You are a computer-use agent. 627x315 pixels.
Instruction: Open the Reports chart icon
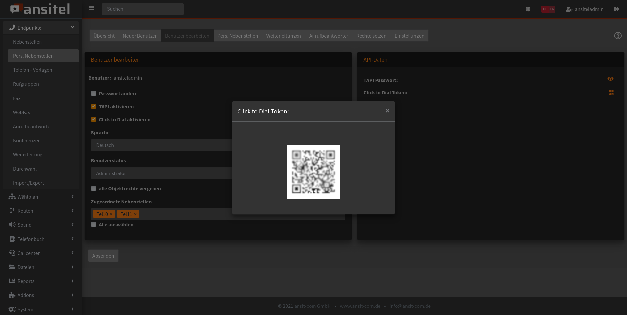click(12, 281)
